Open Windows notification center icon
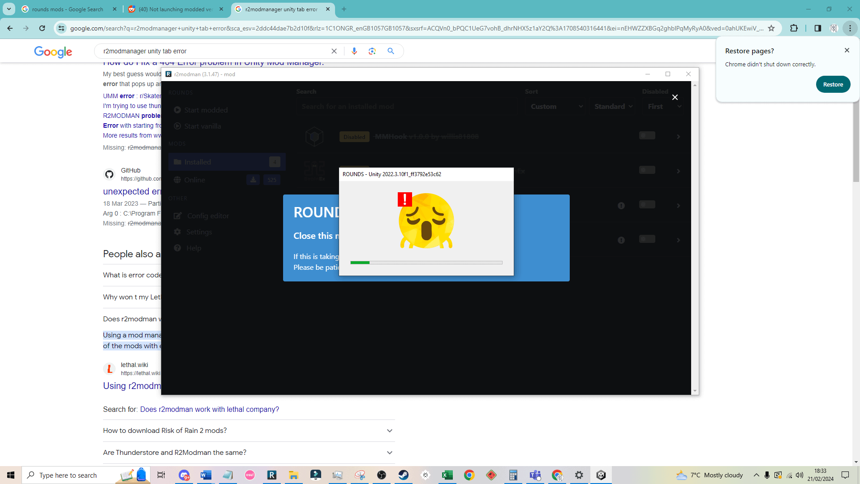The image size is (860, 484). (845, 475)
